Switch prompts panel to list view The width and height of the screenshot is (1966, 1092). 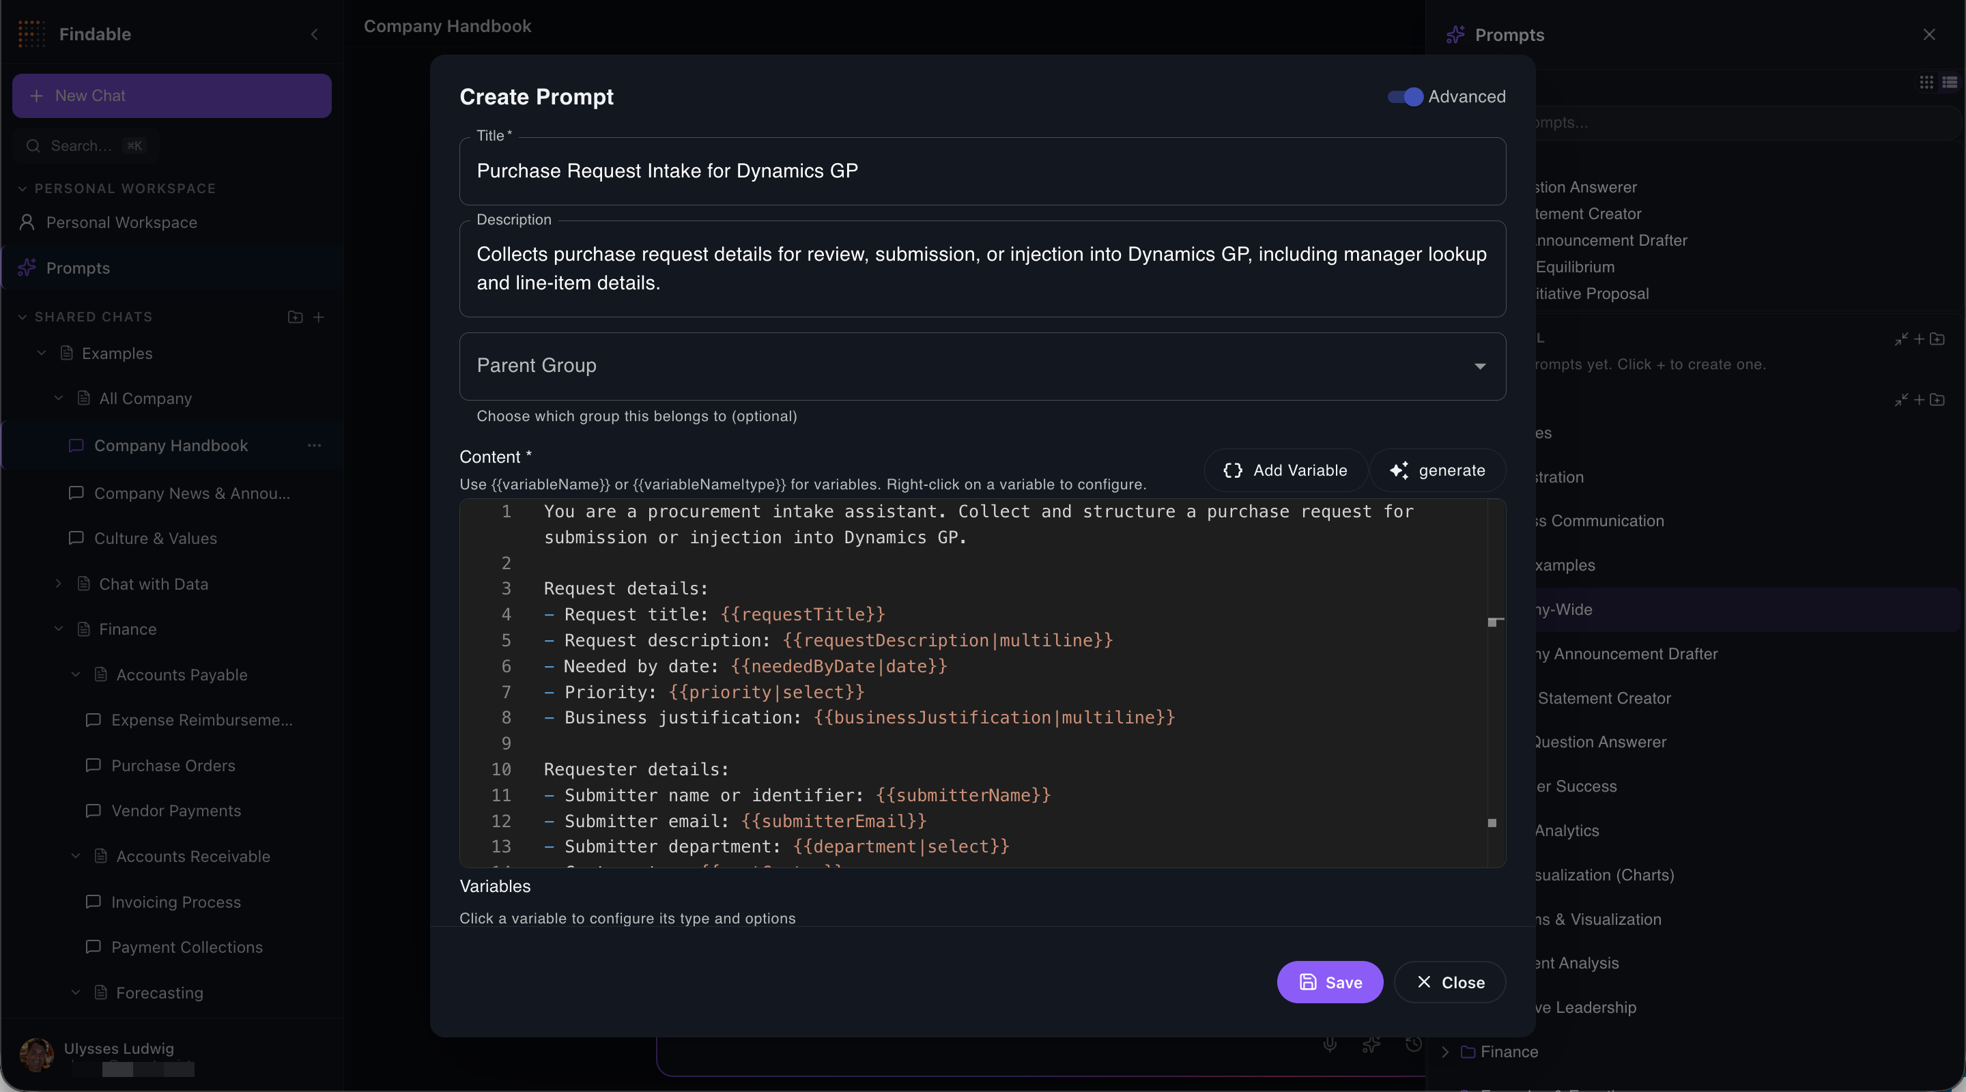click(1949, 83)
